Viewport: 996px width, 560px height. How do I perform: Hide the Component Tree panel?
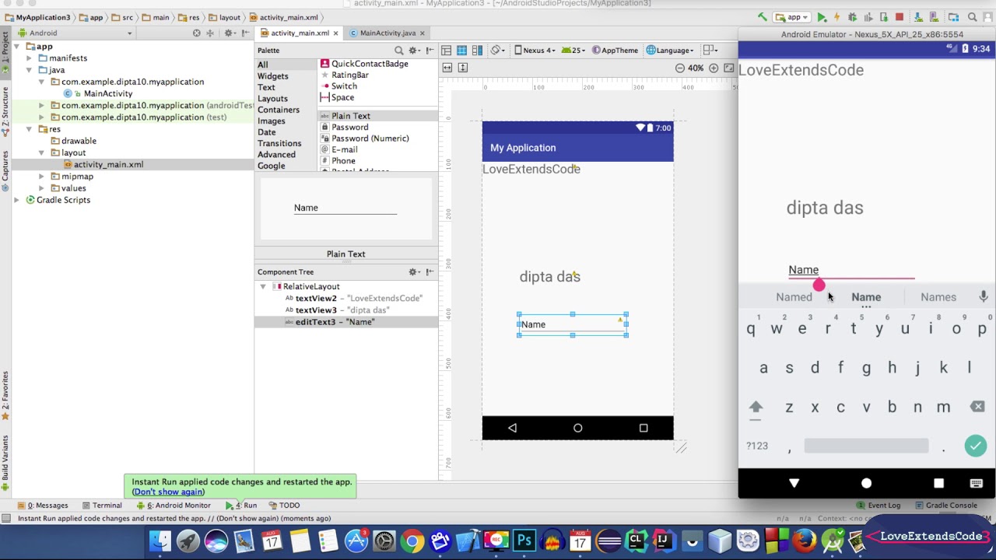430,271
